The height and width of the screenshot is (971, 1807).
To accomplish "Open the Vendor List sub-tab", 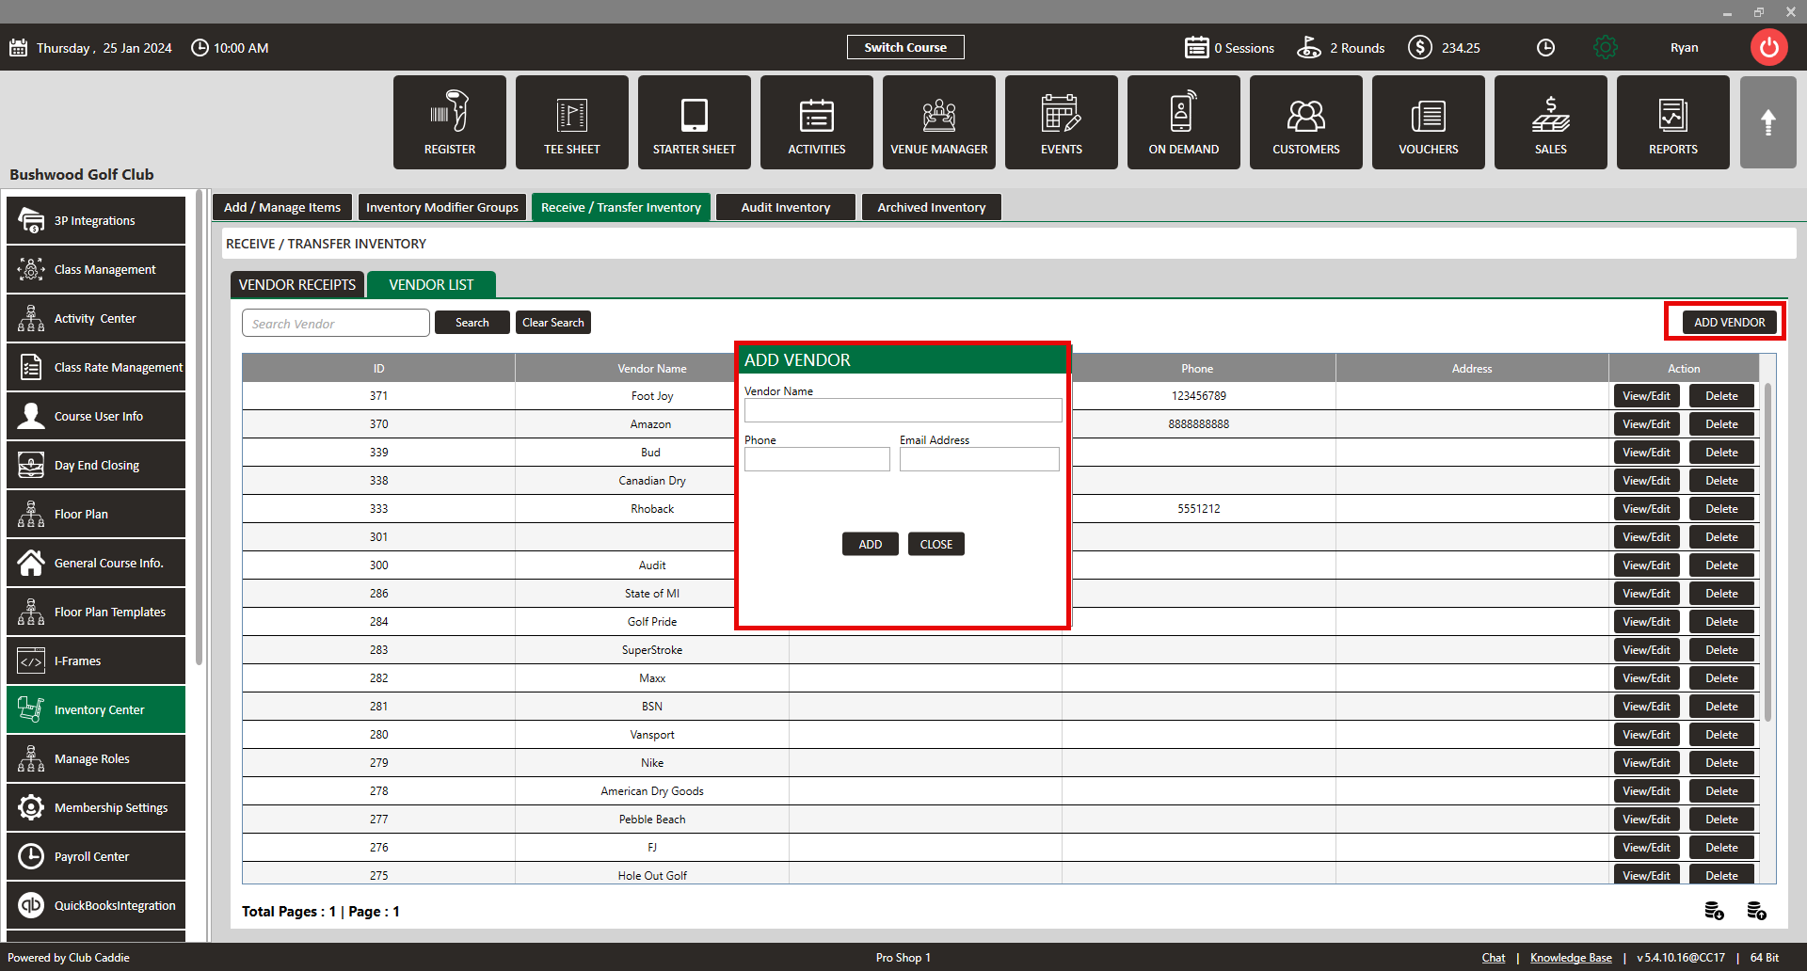I will click(x=431, y=284).
